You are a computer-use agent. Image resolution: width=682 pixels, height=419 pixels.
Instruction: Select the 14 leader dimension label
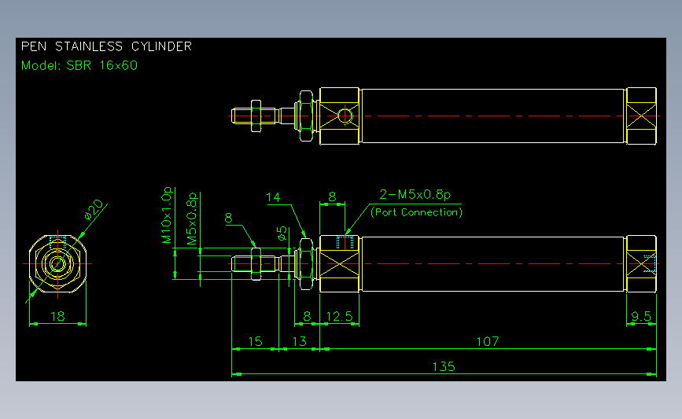273,197
